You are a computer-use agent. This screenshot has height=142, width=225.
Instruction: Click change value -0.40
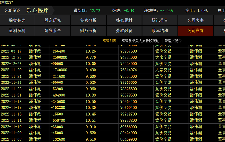pyautogui.click(x=129, y=11)
